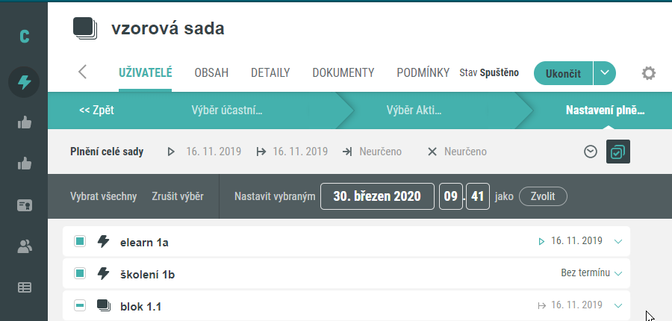Click the Vybrat všechny link
The width and height of the screenshot is (672, 321).
click(x=103, y=196)
